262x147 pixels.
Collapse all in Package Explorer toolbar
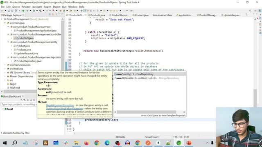[50, 15]
